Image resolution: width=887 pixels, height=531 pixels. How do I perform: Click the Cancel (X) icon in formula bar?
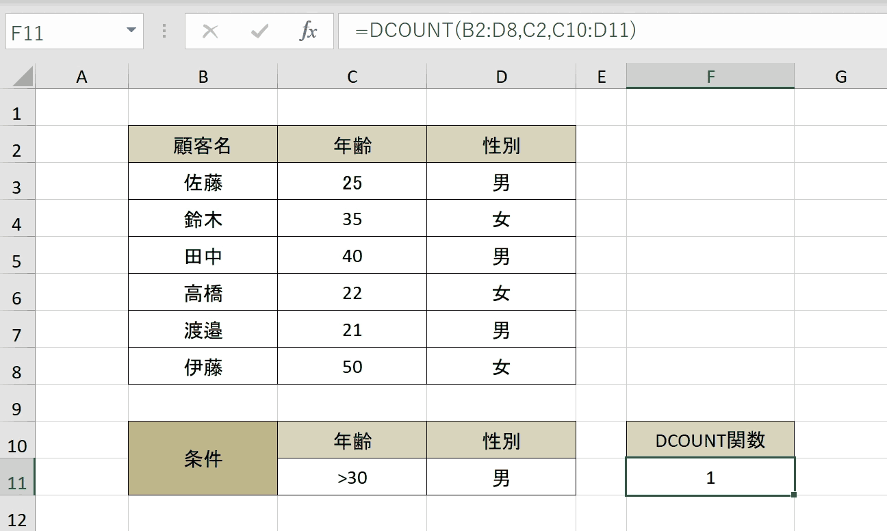tap(210, 31)
